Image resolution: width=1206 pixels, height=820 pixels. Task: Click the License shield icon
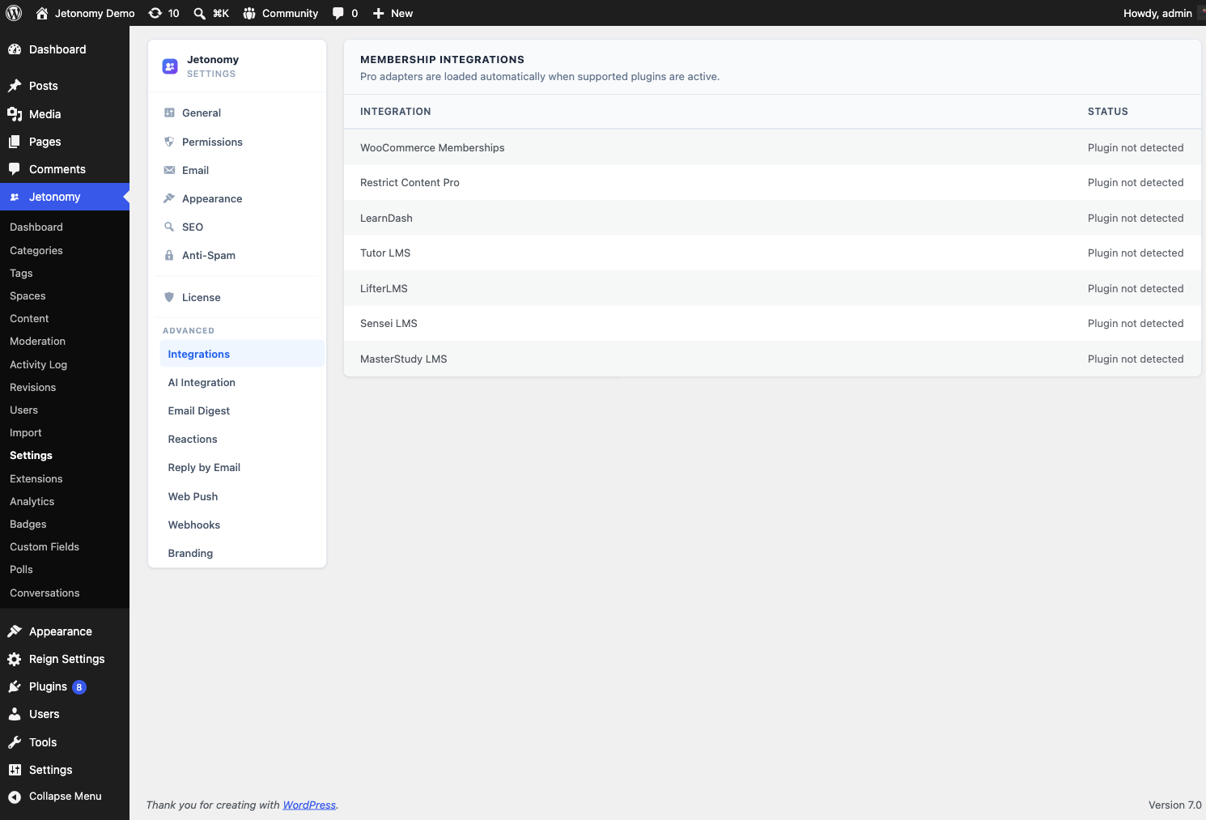click(x=169, y=297)
